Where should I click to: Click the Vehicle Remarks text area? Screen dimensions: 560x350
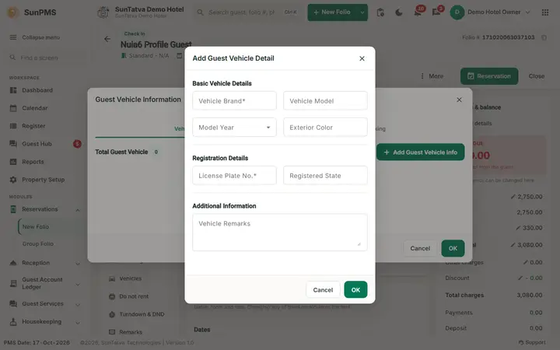[280, 232]
